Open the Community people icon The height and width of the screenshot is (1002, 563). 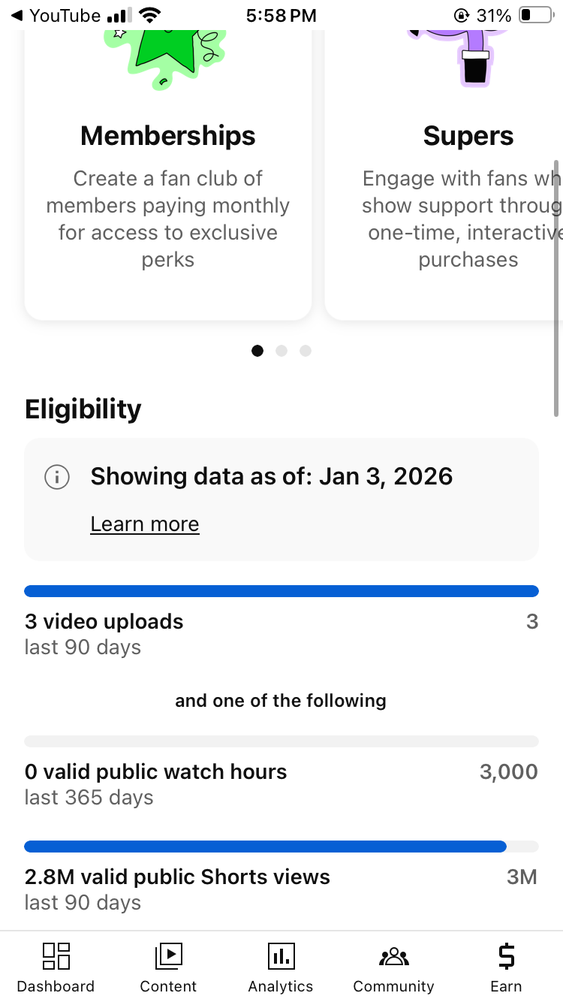(x=394, y=956)
